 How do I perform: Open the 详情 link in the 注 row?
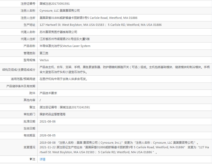click(x=42, y=159)
